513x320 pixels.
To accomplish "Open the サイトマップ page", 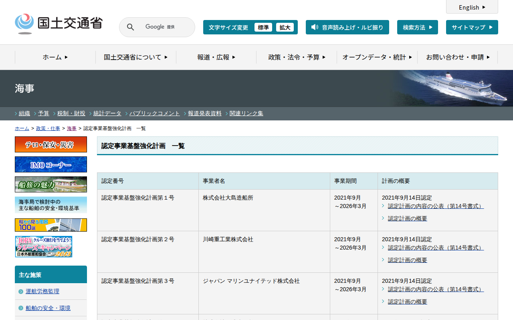I will pyautogui.click(x=472, y=27).
